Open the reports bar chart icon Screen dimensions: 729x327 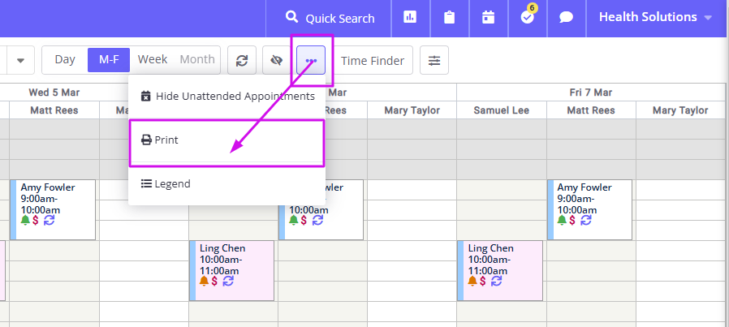point(410,18)
